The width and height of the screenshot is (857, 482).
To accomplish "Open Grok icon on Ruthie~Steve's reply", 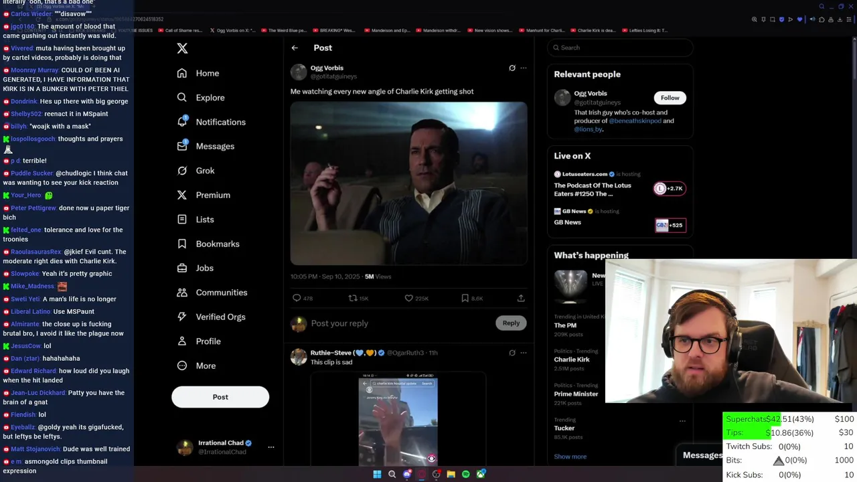I will pos(512,353).
